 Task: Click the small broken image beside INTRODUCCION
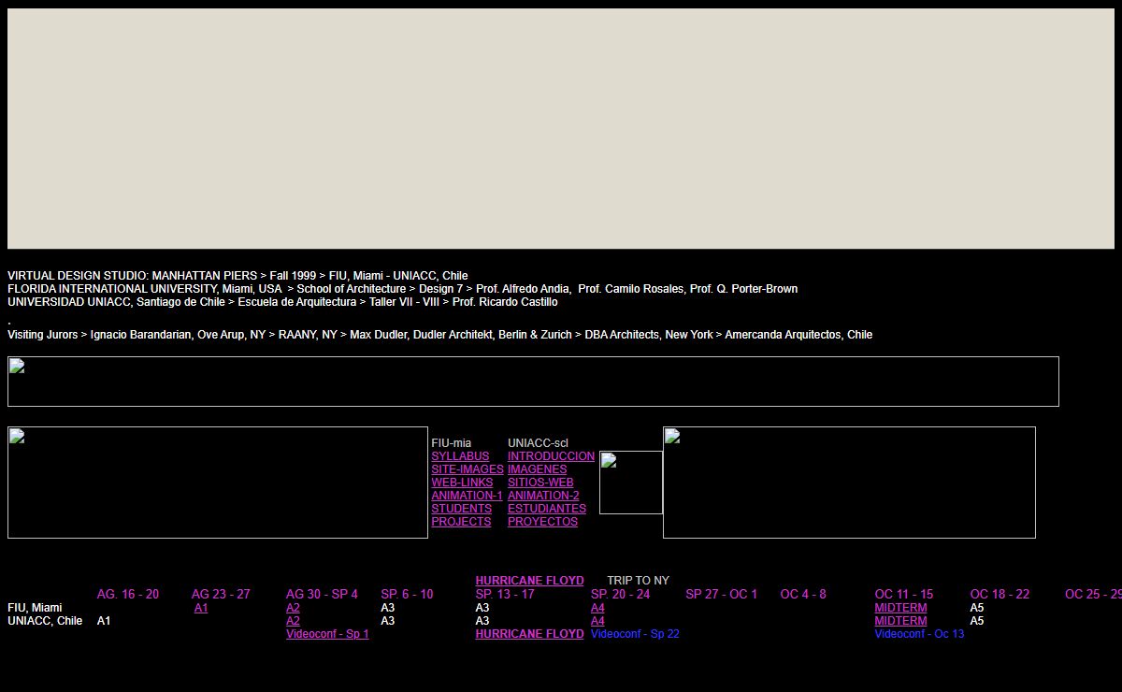pos(631,483)
